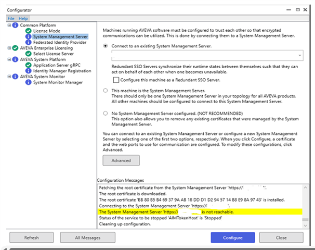Screen dimensions: 315x250
Task: Select No System Management Server configured option
Action: point(106,114)
